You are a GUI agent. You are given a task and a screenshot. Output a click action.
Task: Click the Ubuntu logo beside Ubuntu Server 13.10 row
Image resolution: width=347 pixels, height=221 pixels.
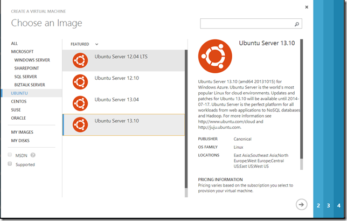coord(80,125)
